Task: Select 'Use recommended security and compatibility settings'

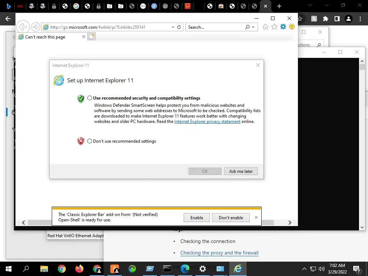Action: (89, 98)
